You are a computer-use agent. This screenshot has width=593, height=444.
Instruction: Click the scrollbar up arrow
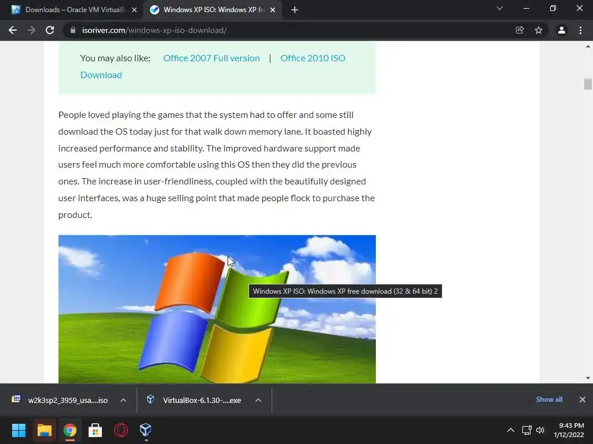coord(588,46)
